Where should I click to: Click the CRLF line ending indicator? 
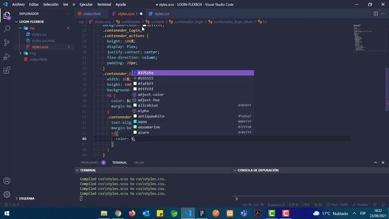pos(306,204)
